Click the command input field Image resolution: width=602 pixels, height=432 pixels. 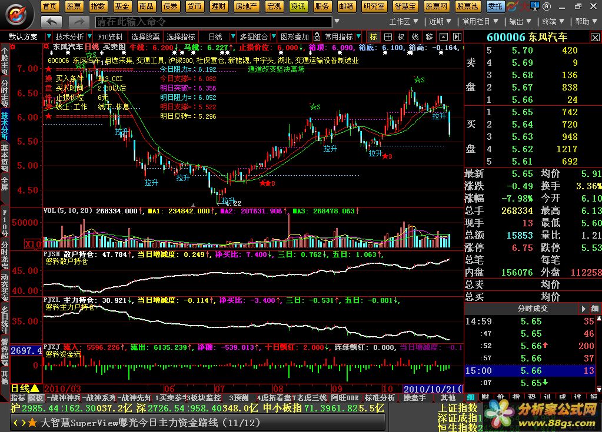(214, 22)
